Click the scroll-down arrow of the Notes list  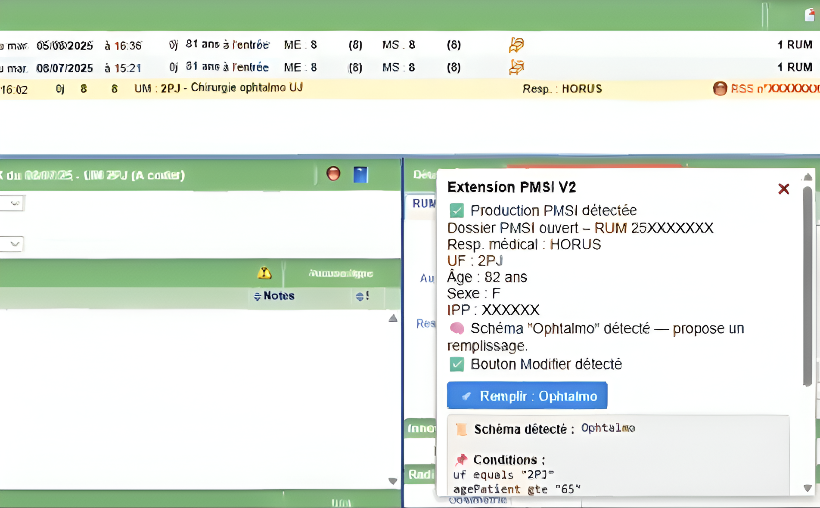tap(393, 481)
